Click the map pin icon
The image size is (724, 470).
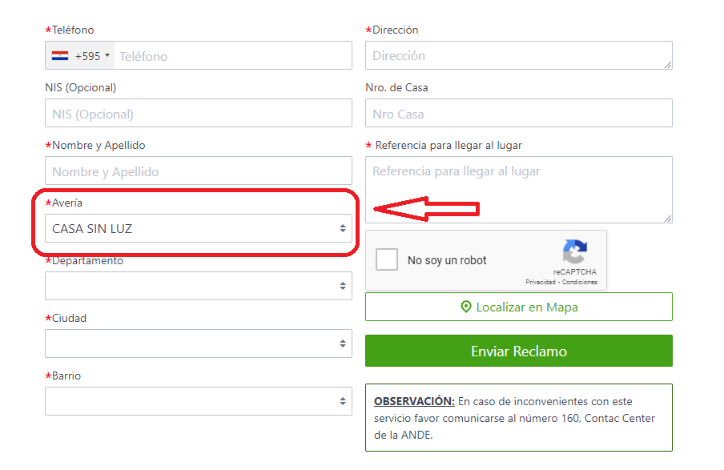pyautogui.click(x=466, y=307)
